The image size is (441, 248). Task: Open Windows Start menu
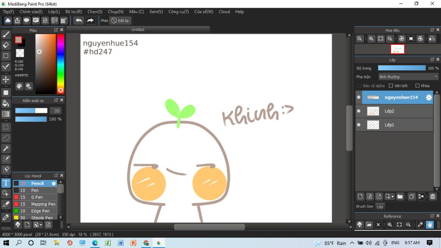6,243
